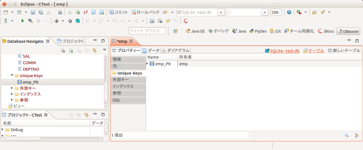Image resolution: width=363 pixels, height=150 pixels.
Task: Click Link with Editor icon in Project panel
Action: [86, 115]
